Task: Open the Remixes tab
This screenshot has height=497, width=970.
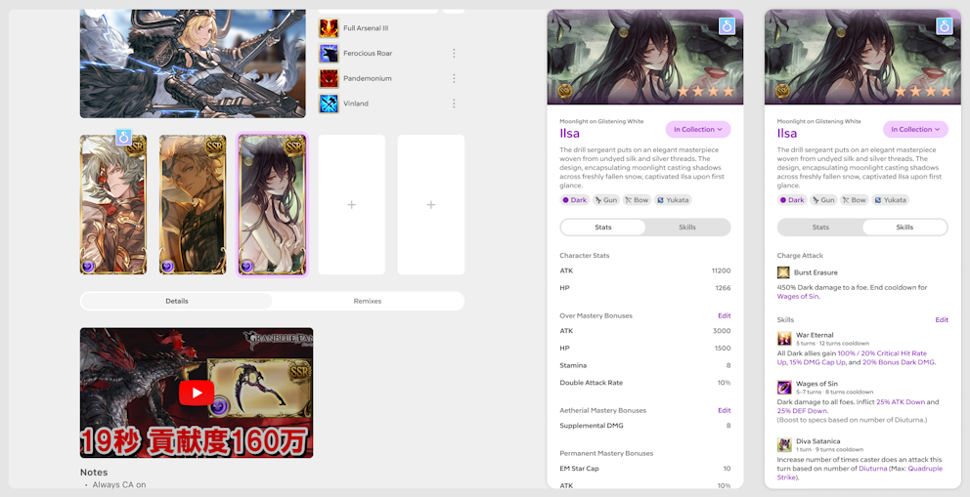Action: (368, 302)
